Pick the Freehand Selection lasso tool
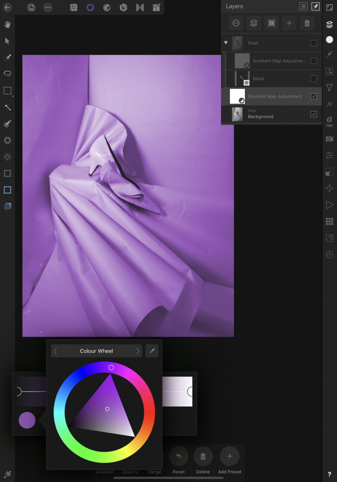The width and height of the screenshot is (337, 482). 7,74
